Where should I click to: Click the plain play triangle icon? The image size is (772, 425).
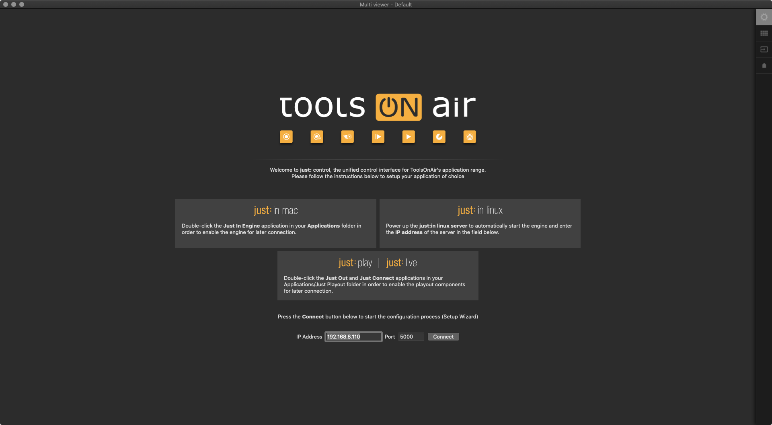click(x=409, y=137)
